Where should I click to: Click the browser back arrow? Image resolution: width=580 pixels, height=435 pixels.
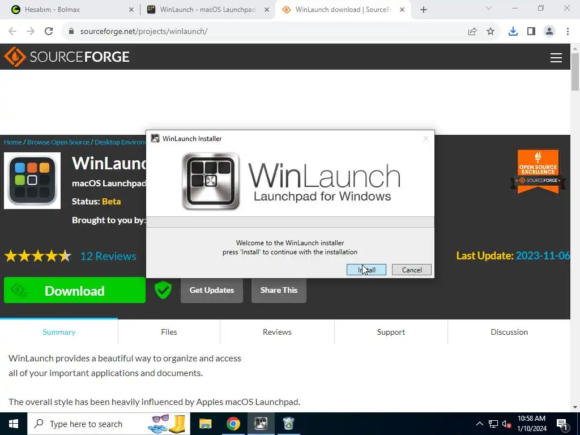tap(12, 32)
